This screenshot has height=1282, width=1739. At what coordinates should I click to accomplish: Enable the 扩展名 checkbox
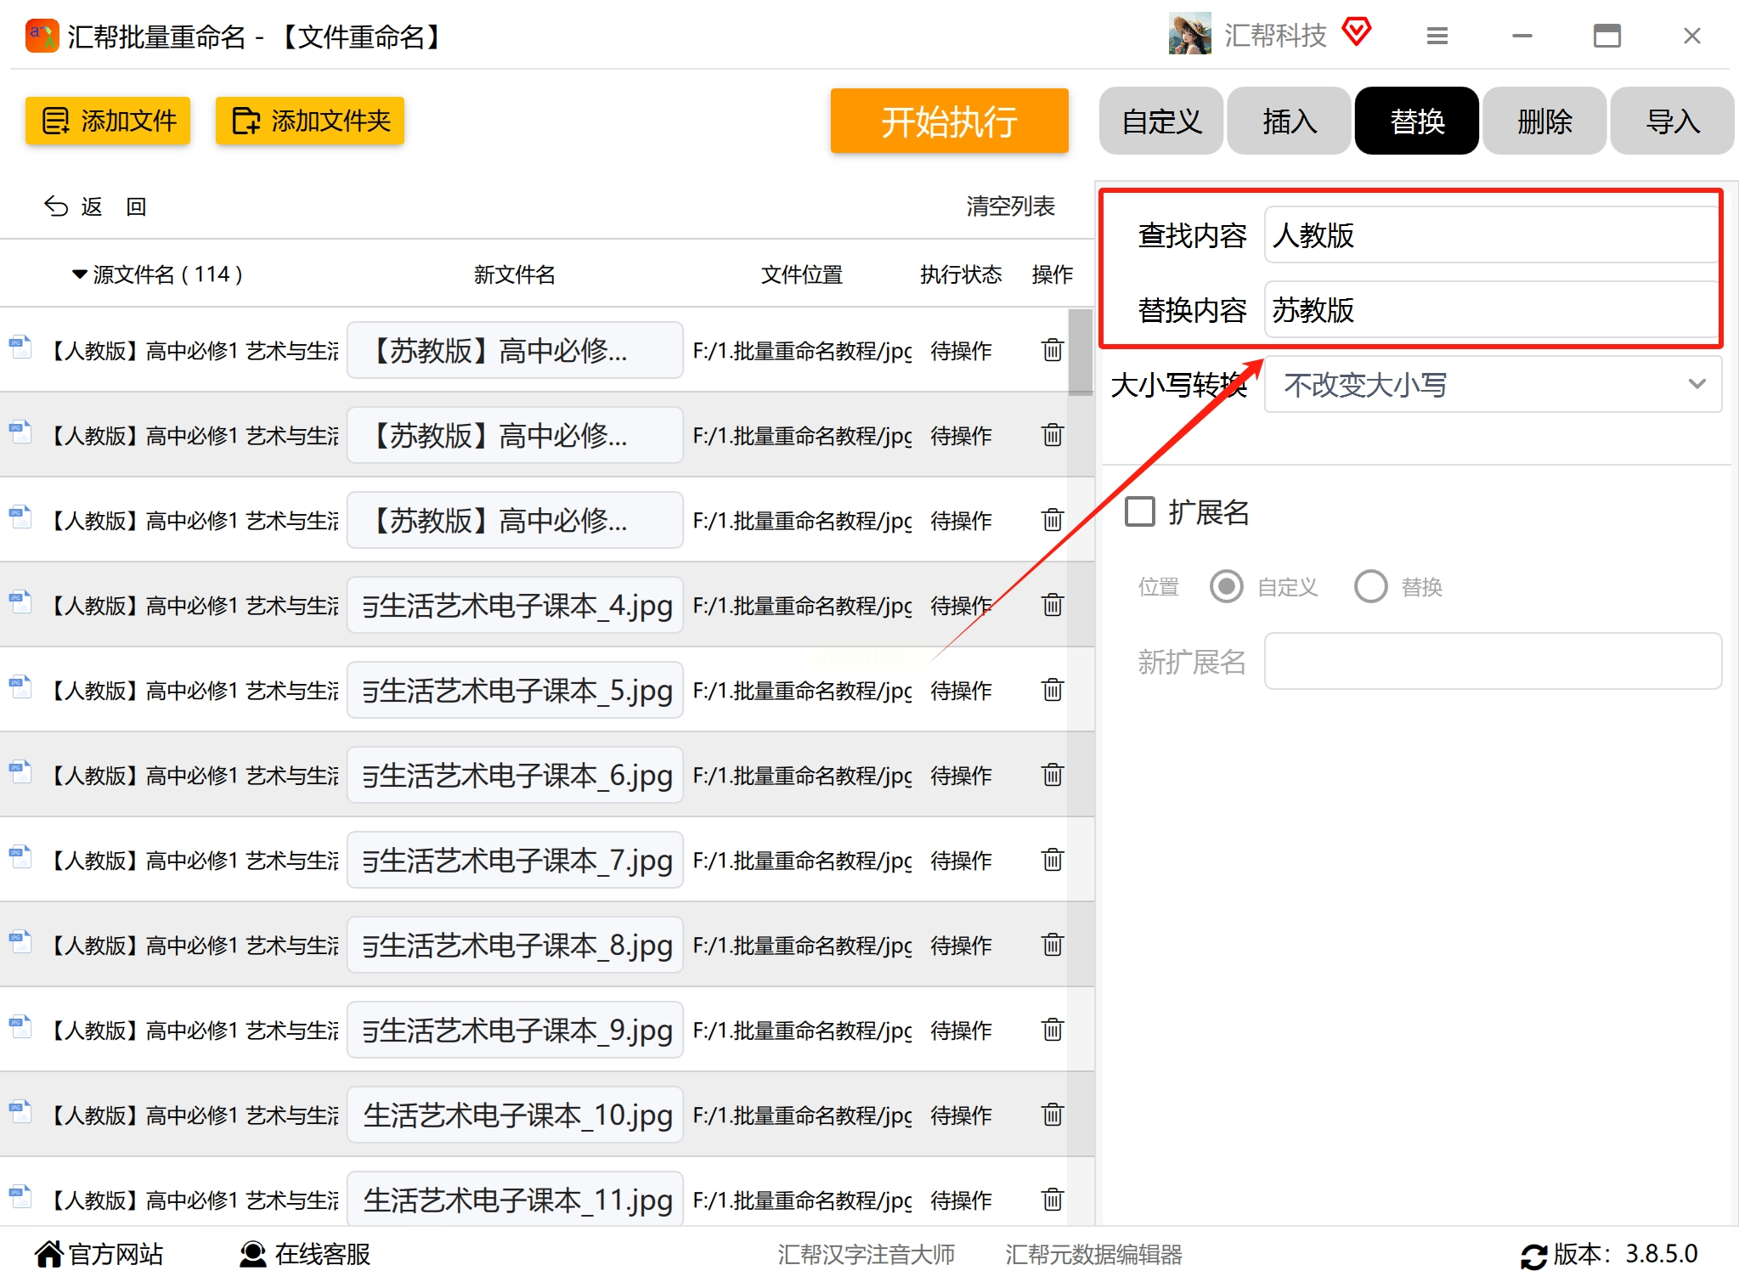coord(1140,512)
